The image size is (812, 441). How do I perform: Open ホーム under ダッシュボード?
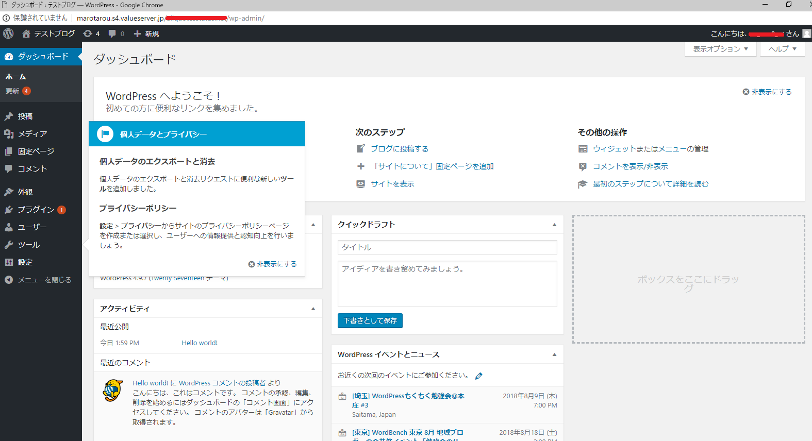15,77
